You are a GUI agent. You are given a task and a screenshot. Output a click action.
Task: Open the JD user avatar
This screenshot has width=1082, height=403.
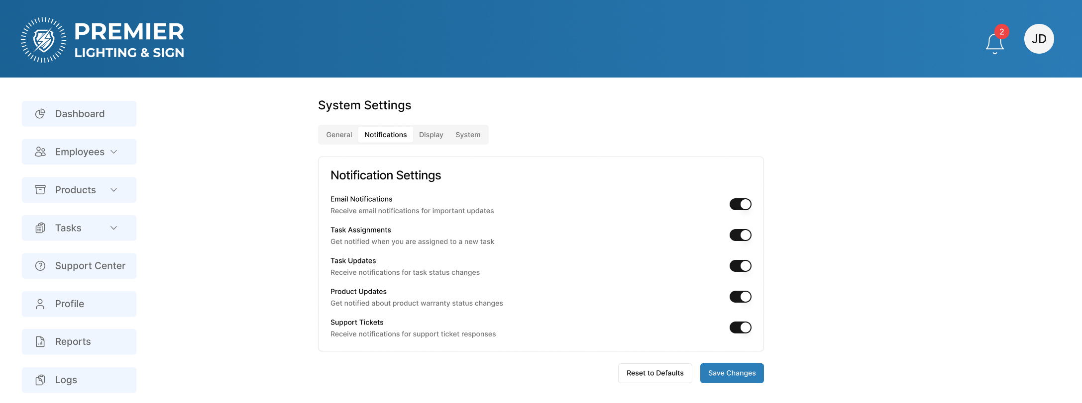pyautogui.click(x=1039, y=39)
